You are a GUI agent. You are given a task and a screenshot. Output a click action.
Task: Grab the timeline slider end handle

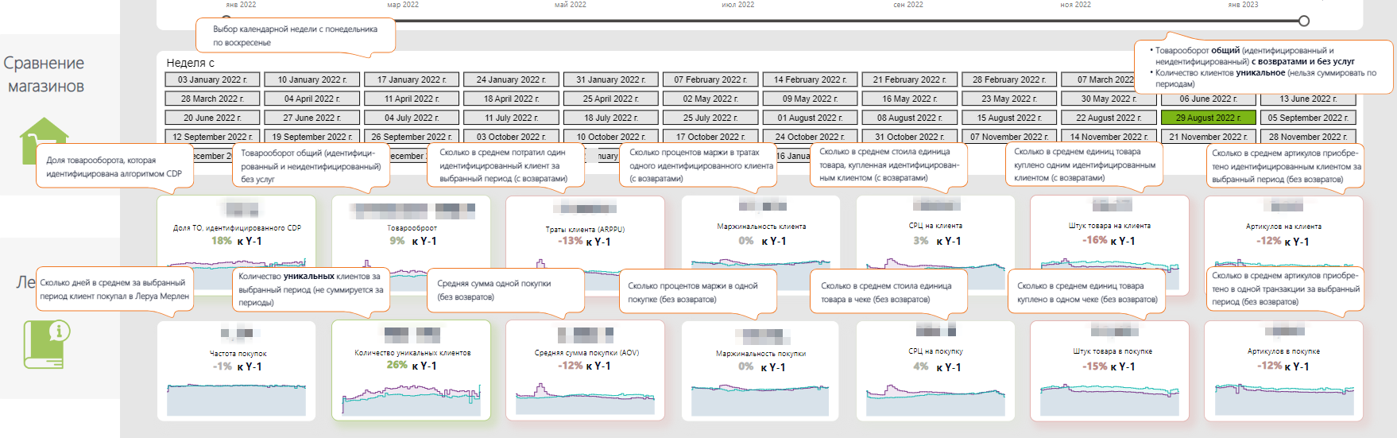tap(1303, 21)
